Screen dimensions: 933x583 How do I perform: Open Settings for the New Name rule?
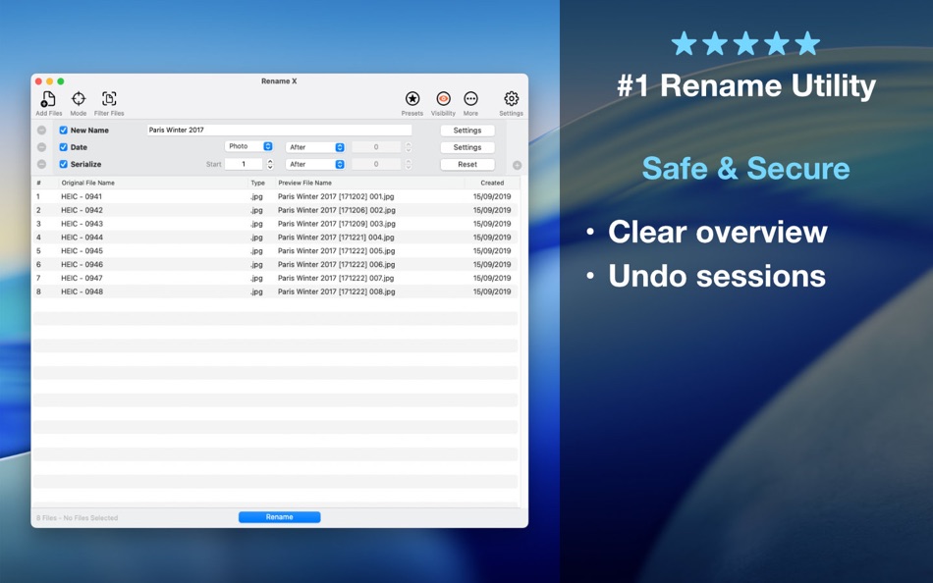click(467, 131)
